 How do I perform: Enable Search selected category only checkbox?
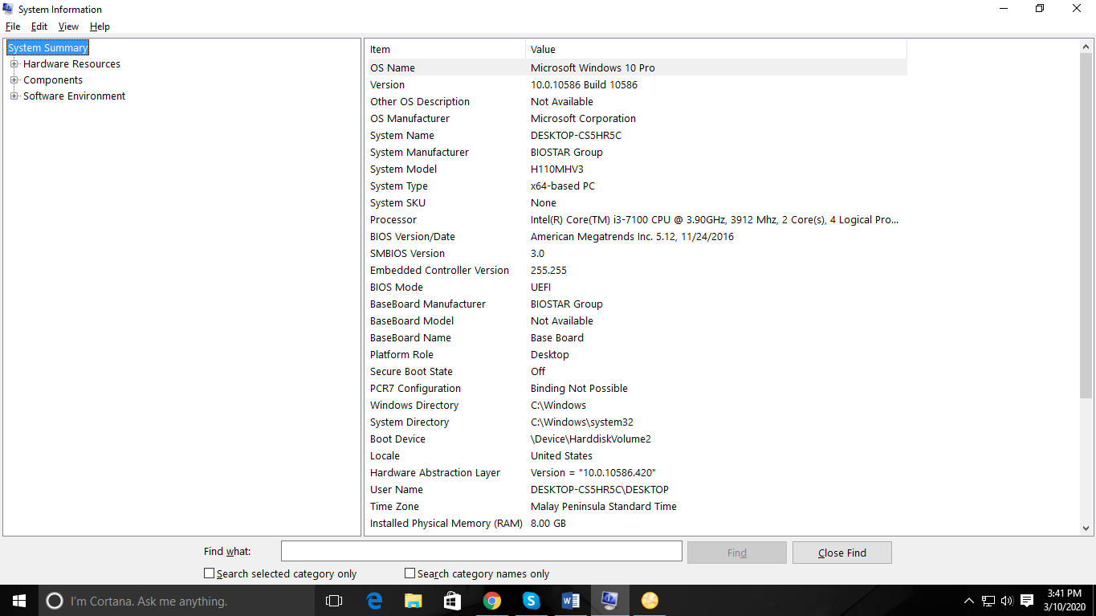click(210, 573)
